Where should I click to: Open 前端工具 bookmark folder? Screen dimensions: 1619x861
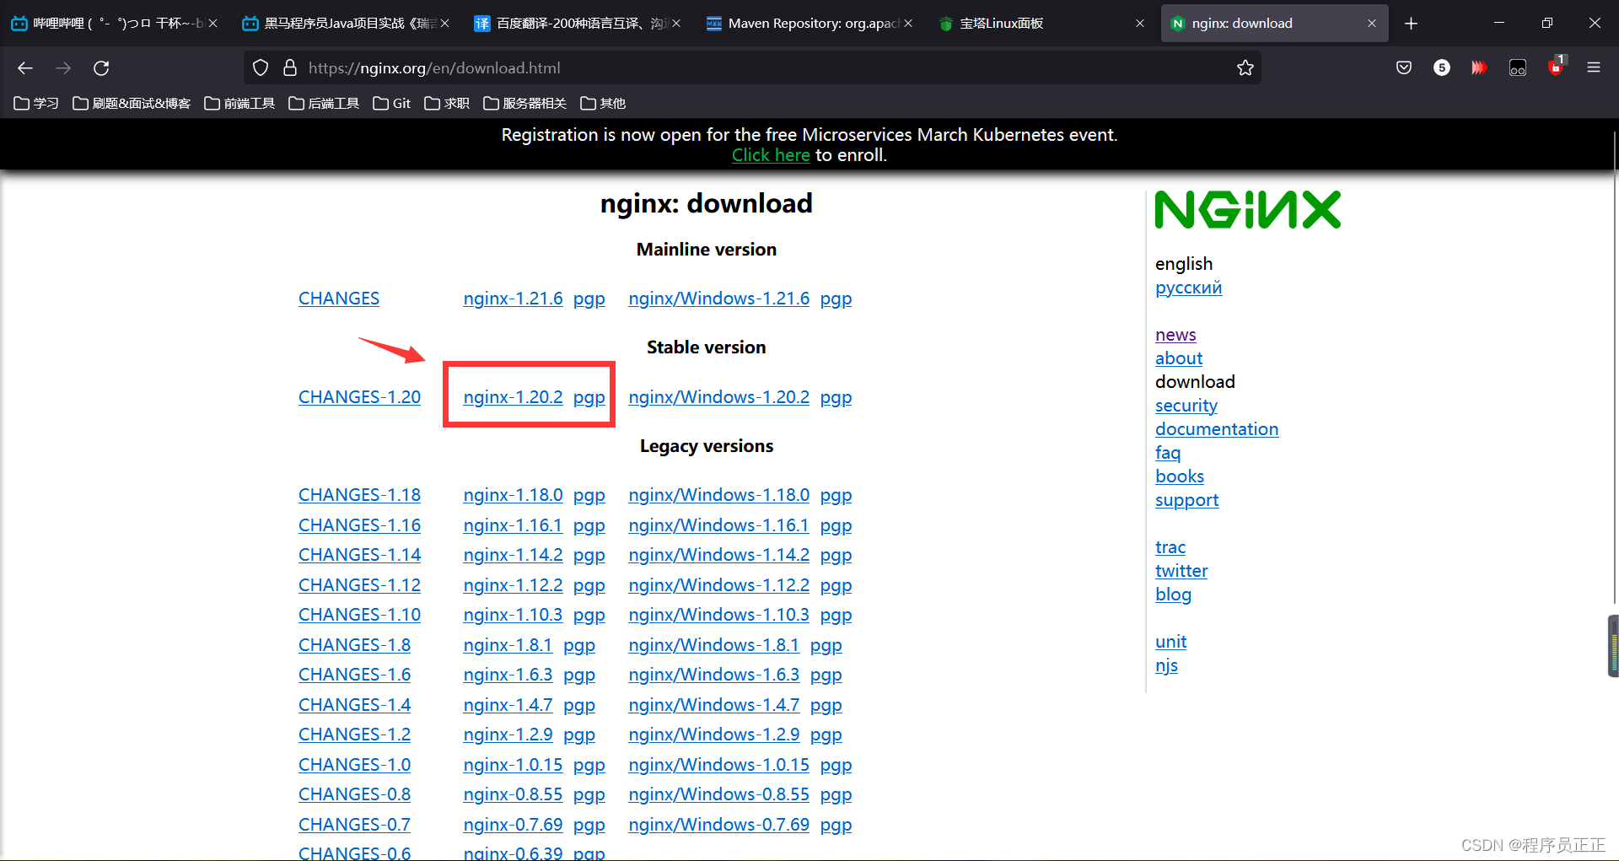click(x=240, y=103)
